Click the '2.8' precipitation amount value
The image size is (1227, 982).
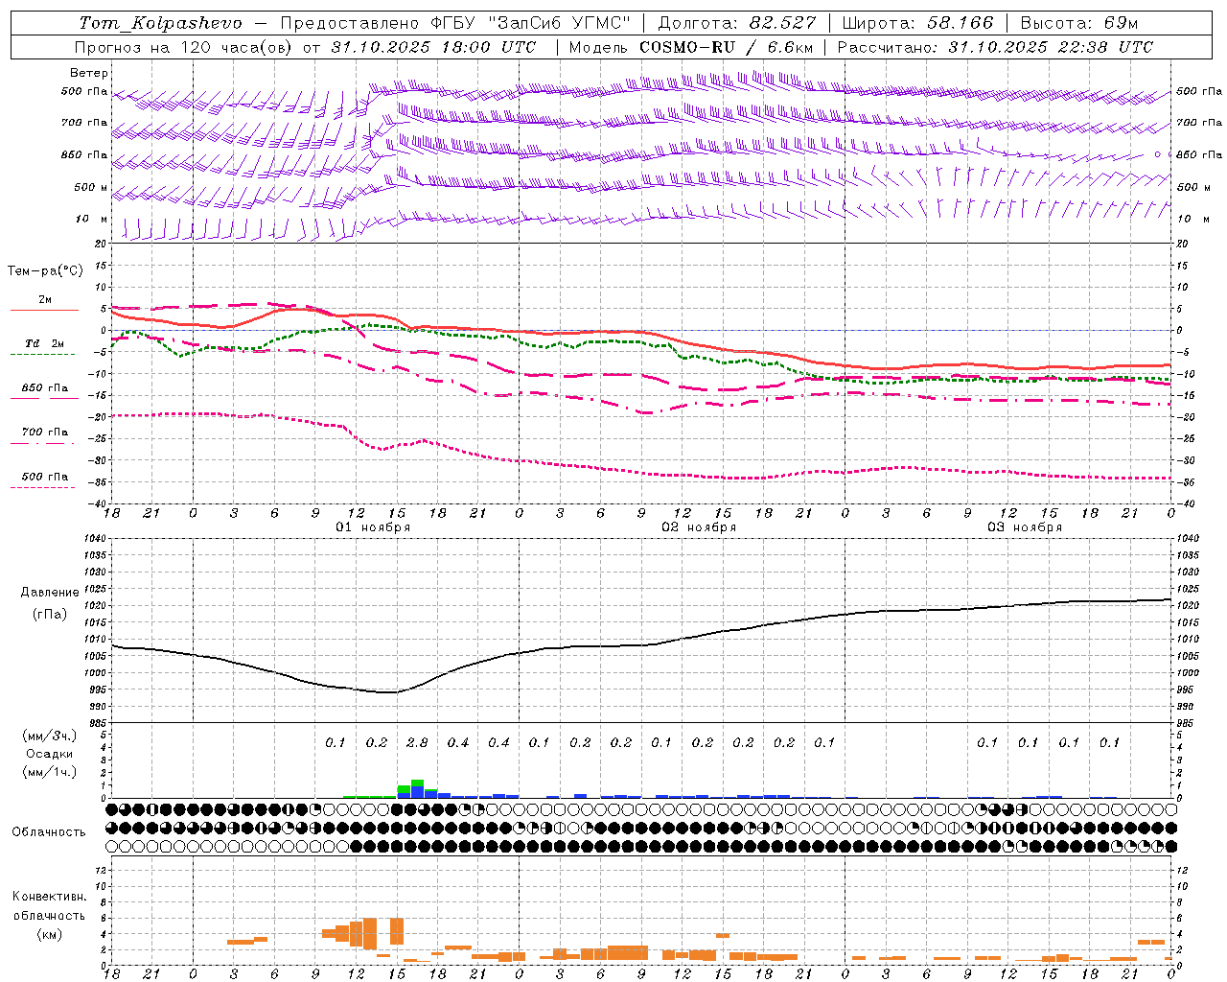[x=417, y=743]
